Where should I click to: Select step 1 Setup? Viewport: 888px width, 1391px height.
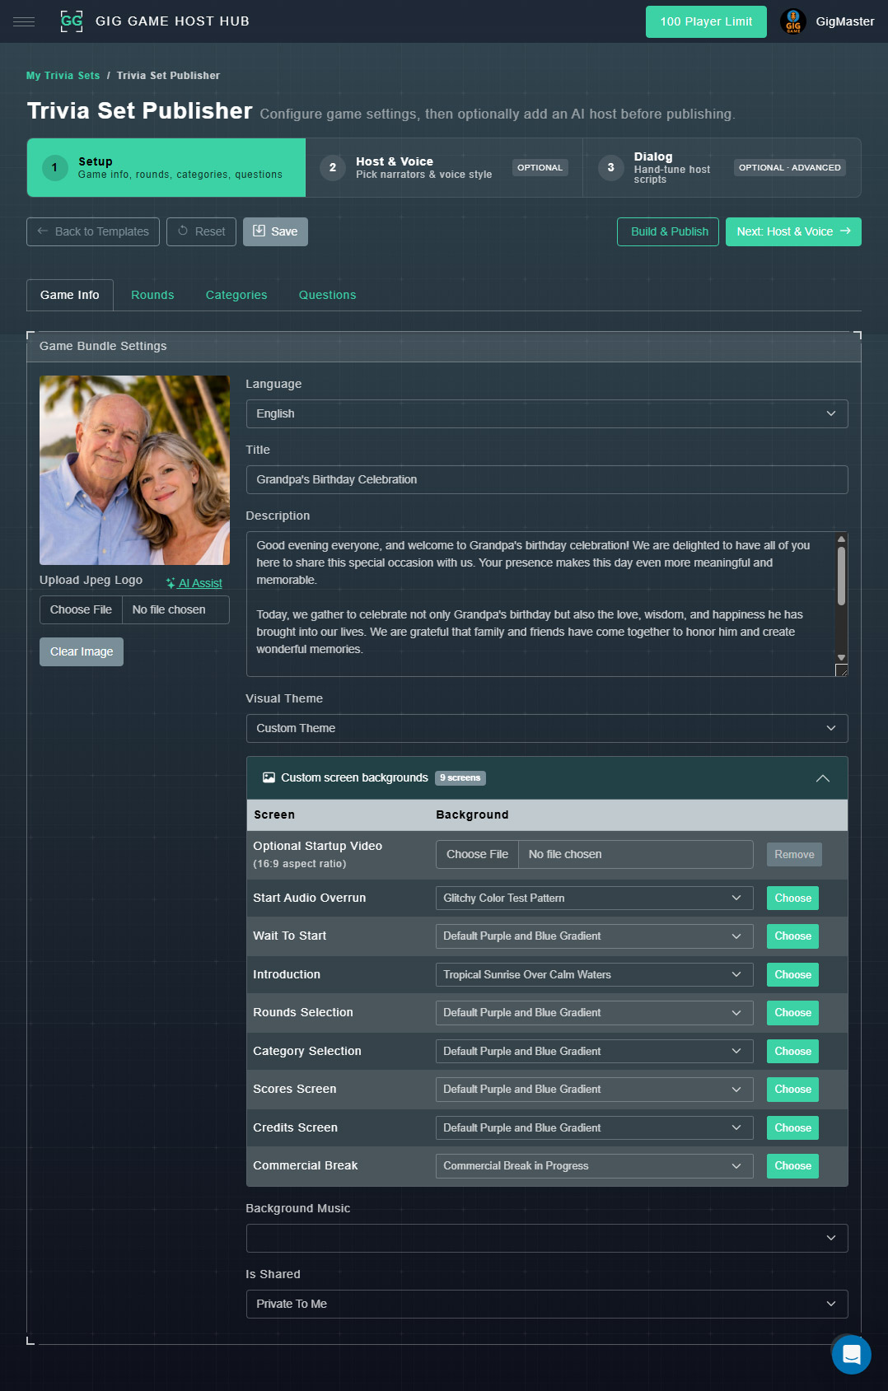point(166,168)
